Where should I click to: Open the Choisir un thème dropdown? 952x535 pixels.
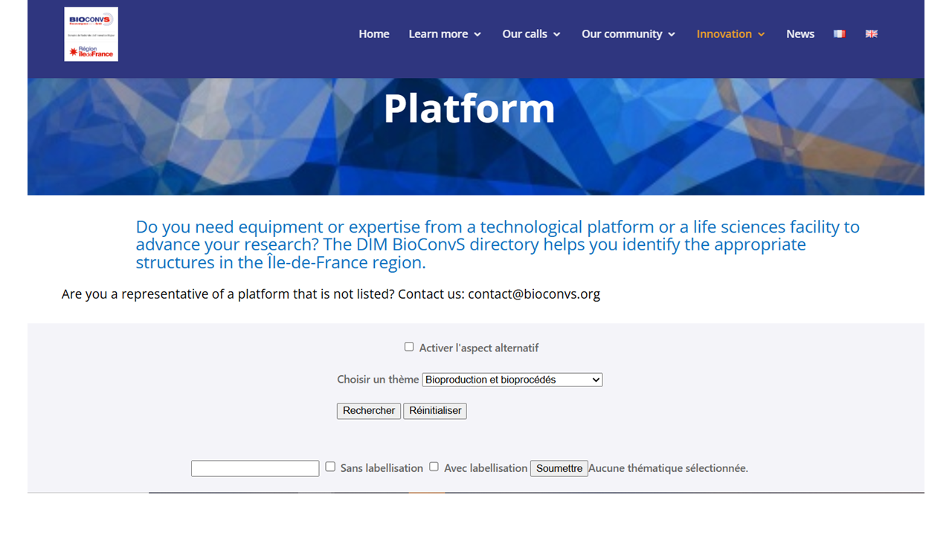[512, 380]
